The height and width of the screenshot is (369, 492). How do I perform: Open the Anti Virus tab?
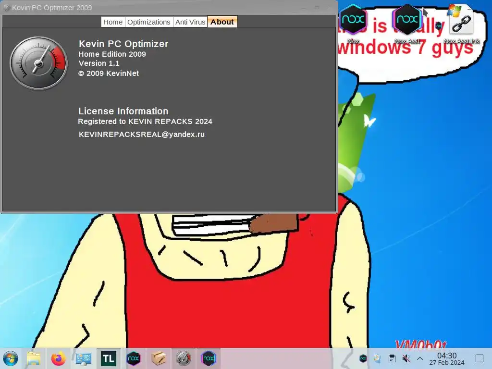[x=190, y=22]
